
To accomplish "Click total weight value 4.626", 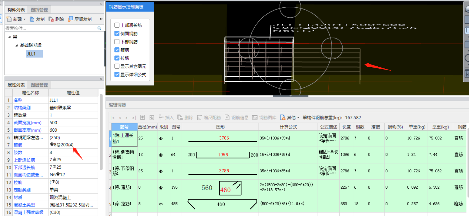I will [440, 204].
